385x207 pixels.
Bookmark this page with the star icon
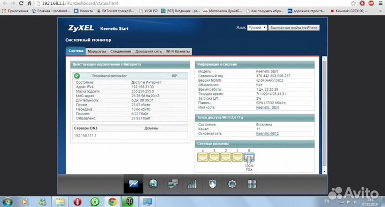353,3
